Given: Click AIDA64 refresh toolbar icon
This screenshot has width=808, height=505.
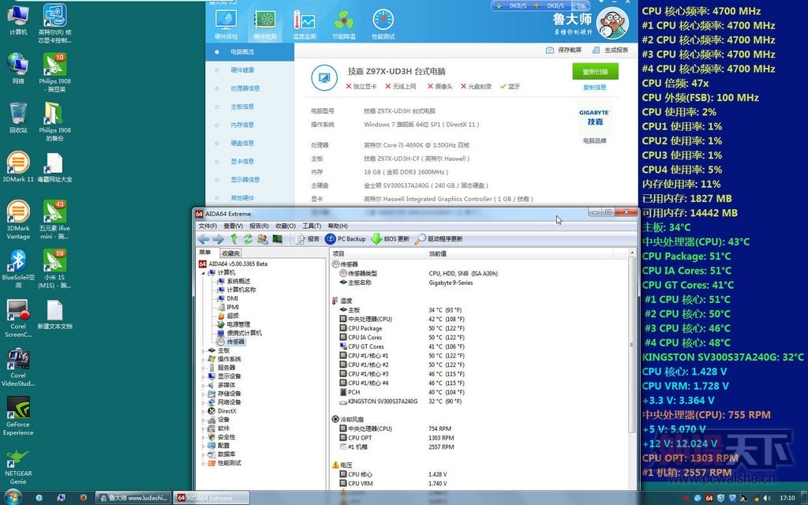Looking at the screenshot, I should pos(248,239).
